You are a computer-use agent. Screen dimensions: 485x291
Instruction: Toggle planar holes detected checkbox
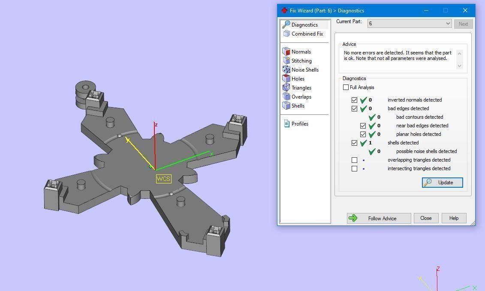(363, 134)
